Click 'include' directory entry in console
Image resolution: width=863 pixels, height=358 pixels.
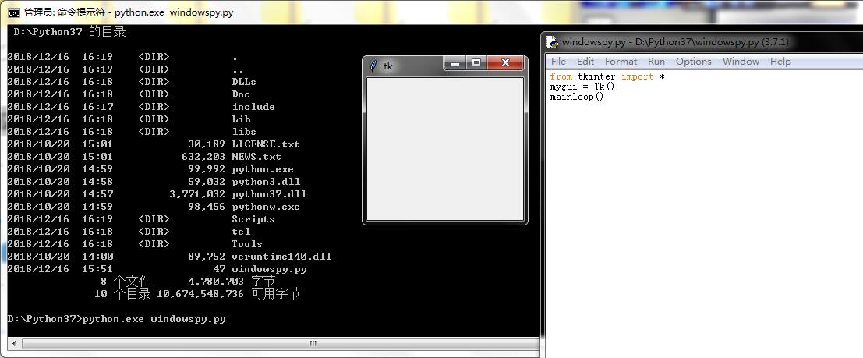[253, 107]
